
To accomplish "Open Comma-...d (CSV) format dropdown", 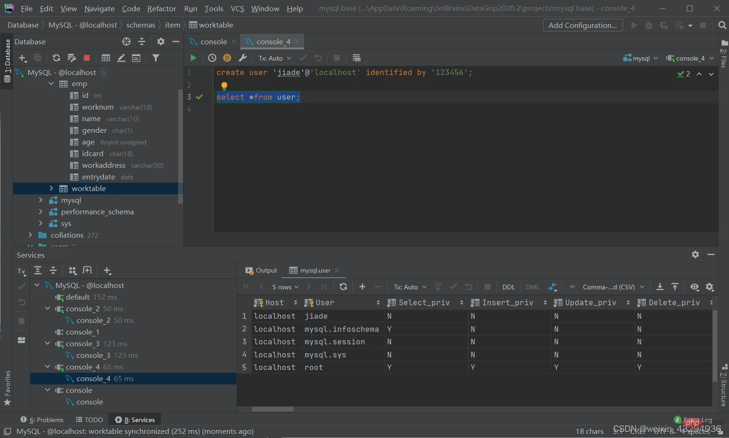I will tap(613, 287).
